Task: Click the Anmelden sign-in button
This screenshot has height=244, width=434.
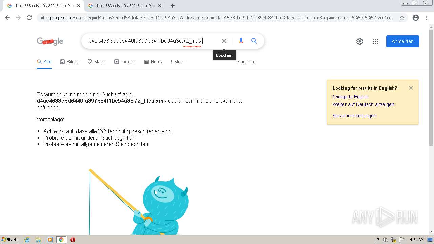Action: pyautogui.click(x=402, y=41)
